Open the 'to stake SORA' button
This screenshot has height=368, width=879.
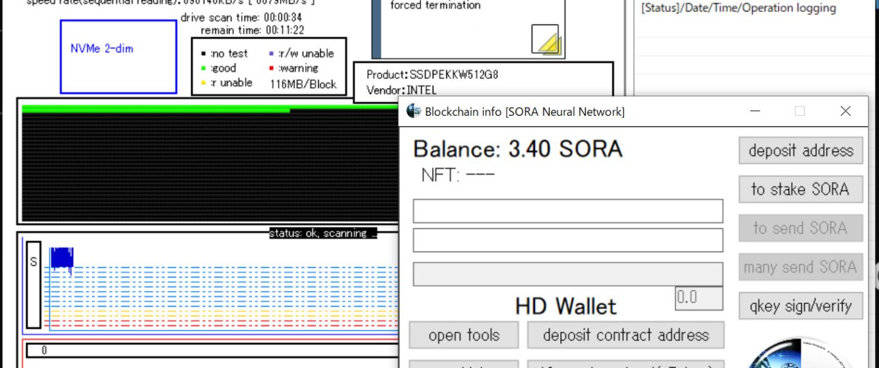click(x=801, y=189)
